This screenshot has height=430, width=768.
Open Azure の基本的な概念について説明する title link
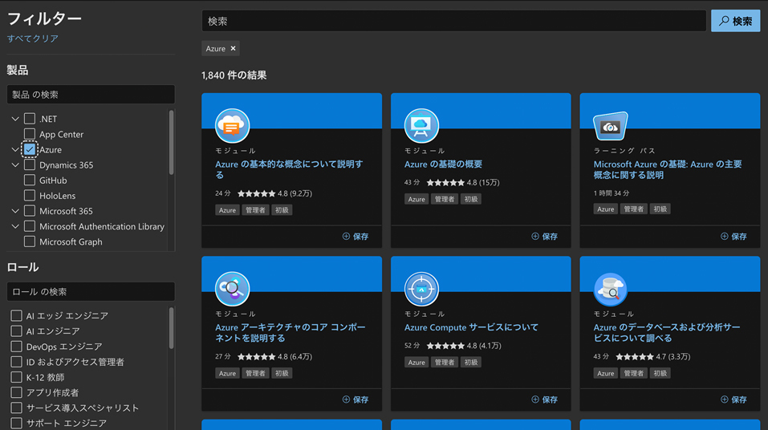click(x=289, y=169)
